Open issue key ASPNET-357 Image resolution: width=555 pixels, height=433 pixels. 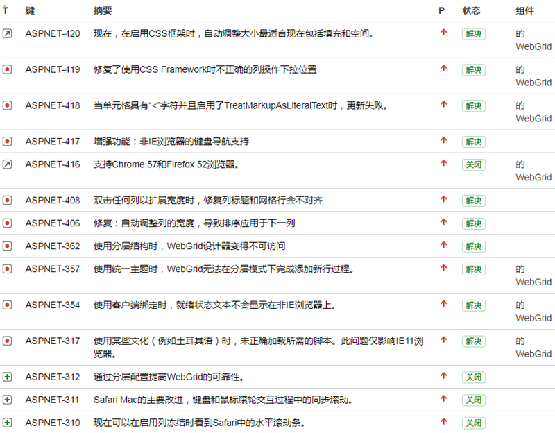53,269
